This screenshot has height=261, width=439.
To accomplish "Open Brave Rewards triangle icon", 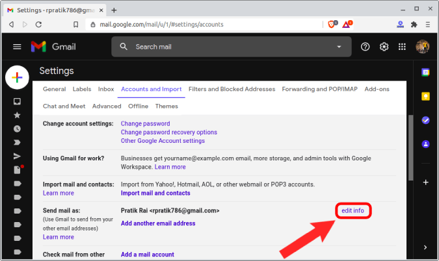I will coord(347,24).
